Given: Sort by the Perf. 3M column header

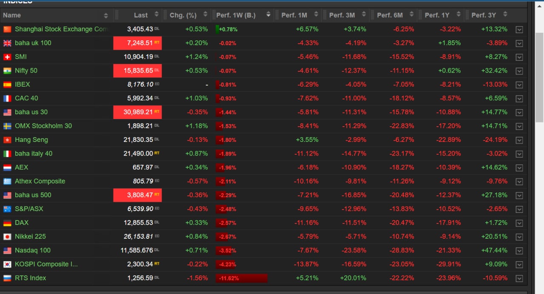Looking at the screenshot, I should (346, 15).
